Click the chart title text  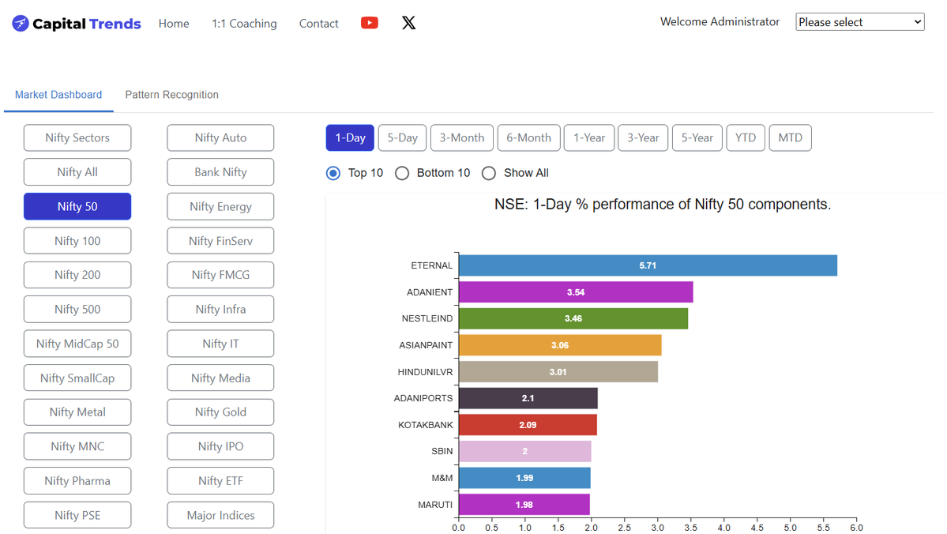click(x=663, y=205)
